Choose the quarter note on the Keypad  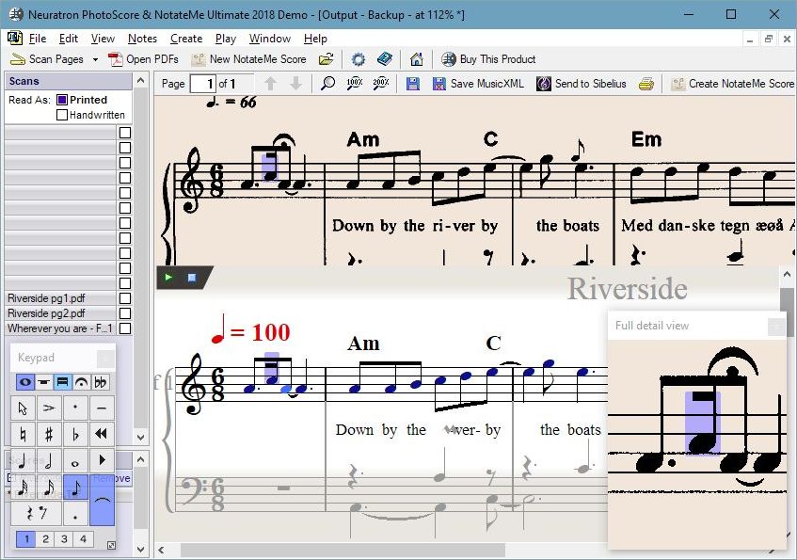click(23, 460)
